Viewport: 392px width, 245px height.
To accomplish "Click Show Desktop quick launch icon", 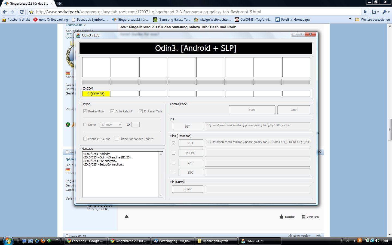I will [24, 241].
